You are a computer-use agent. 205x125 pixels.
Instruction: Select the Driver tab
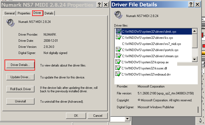coord(37,13)
